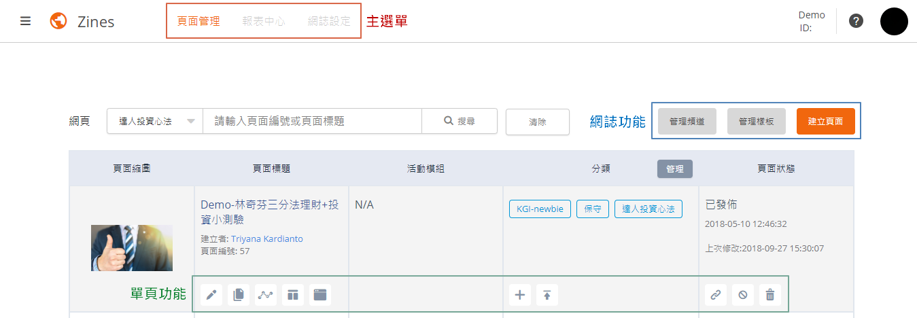
Task: Open the hamburger menu
Action: [26, 21]
